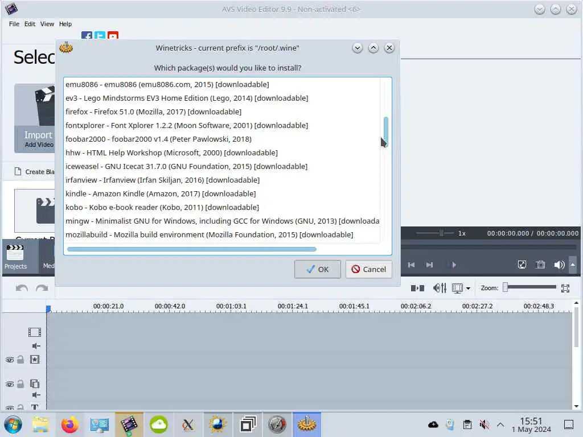Open the View menu
This screenshot has height=437, width=583.
47,24
